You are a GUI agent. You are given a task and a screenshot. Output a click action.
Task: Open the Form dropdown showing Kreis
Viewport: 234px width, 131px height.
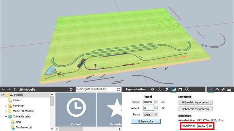coord(151,115)
